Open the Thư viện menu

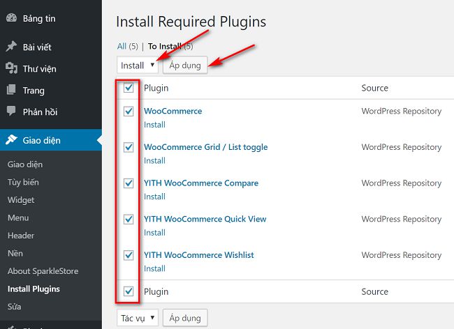coord(39,69)
